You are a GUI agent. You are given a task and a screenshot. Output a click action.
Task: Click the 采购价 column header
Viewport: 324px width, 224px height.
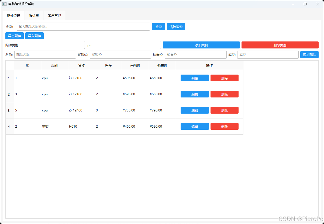click(x=135, y=65)
